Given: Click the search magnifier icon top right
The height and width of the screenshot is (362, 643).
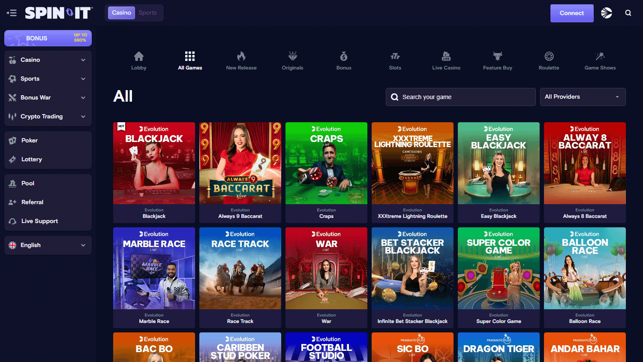Looking at the screenshot, I should 628,13.
